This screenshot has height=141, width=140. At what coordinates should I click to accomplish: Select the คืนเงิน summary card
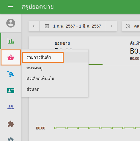click(x=135, y=51)
